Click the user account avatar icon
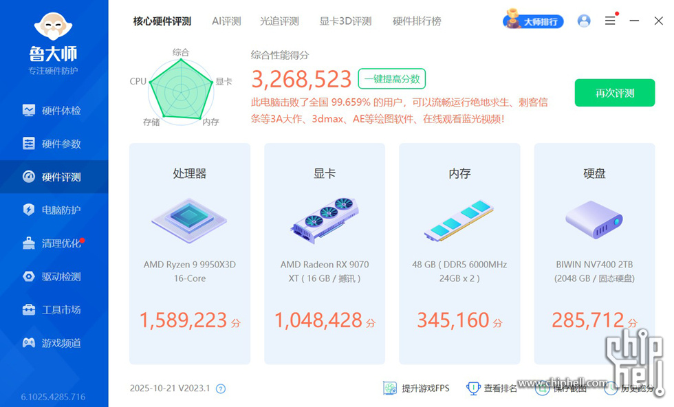 (x=584, y=21)
